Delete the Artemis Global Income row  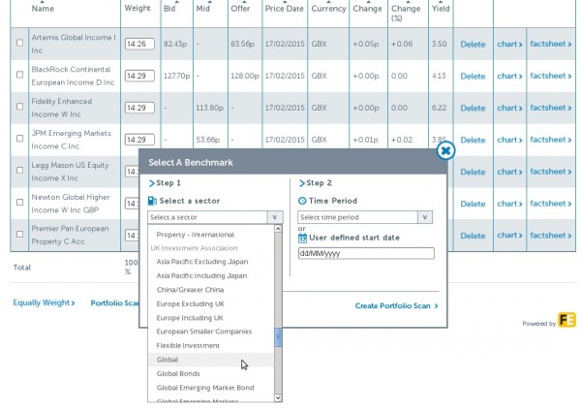[473, 45]
